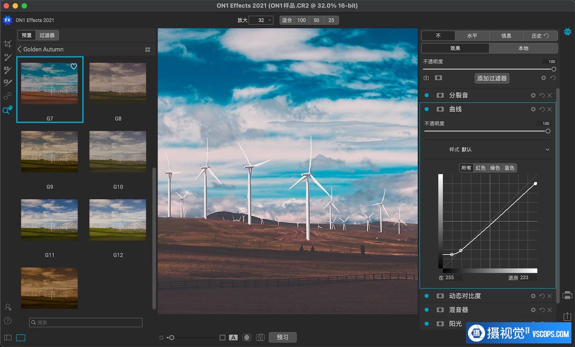Select the 红色 channel tab in curves

click(x=481, y=168)
